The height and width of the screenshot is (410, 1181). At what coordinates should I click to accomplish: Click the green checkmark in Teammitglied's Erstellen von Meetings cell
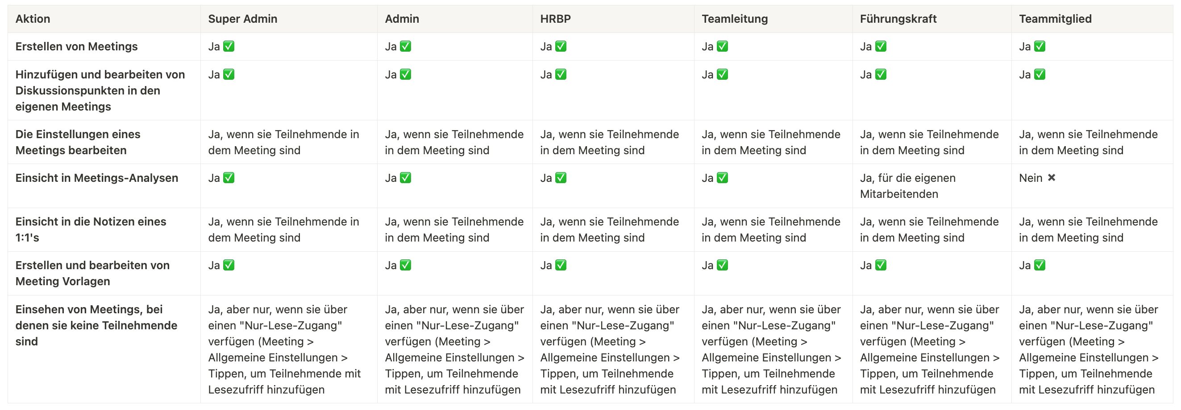coord(1040,47)
